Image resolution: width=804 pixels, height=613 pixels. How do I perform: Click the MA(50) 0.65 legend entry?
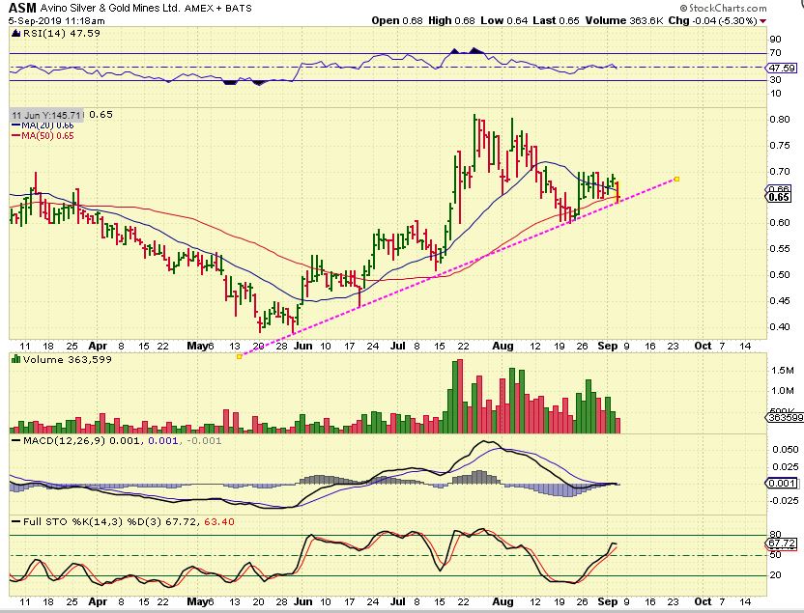click(43, 136)
